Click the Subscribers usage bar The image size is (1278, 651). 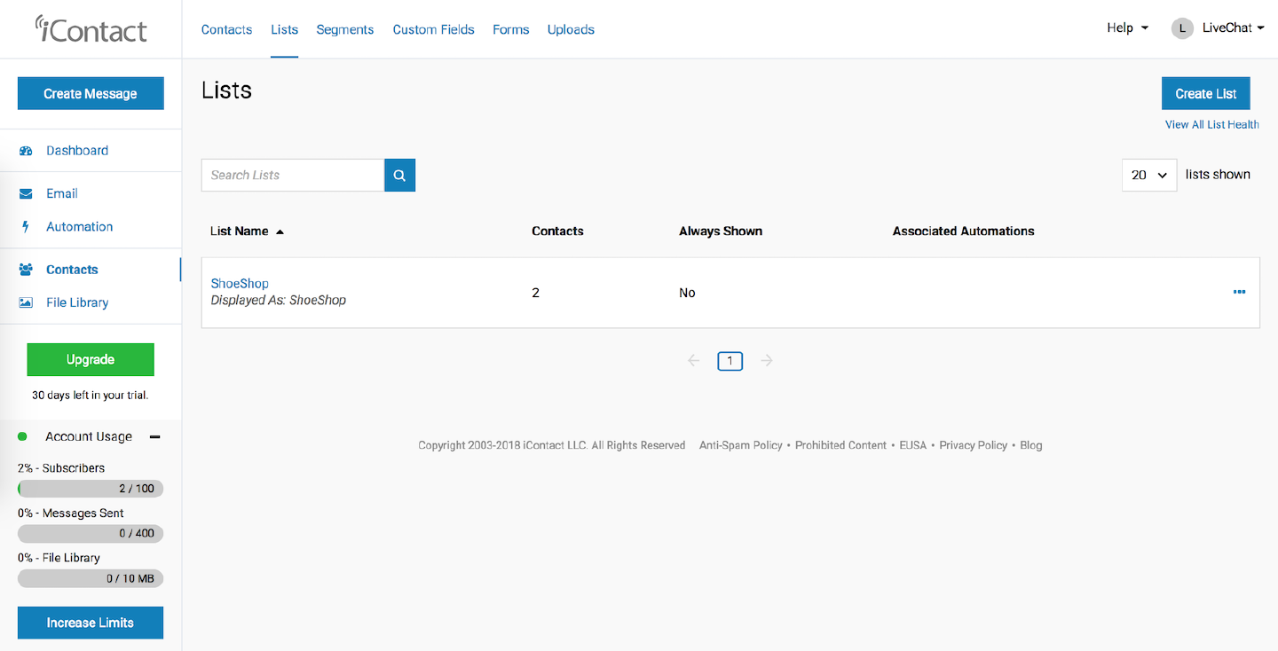91,489
